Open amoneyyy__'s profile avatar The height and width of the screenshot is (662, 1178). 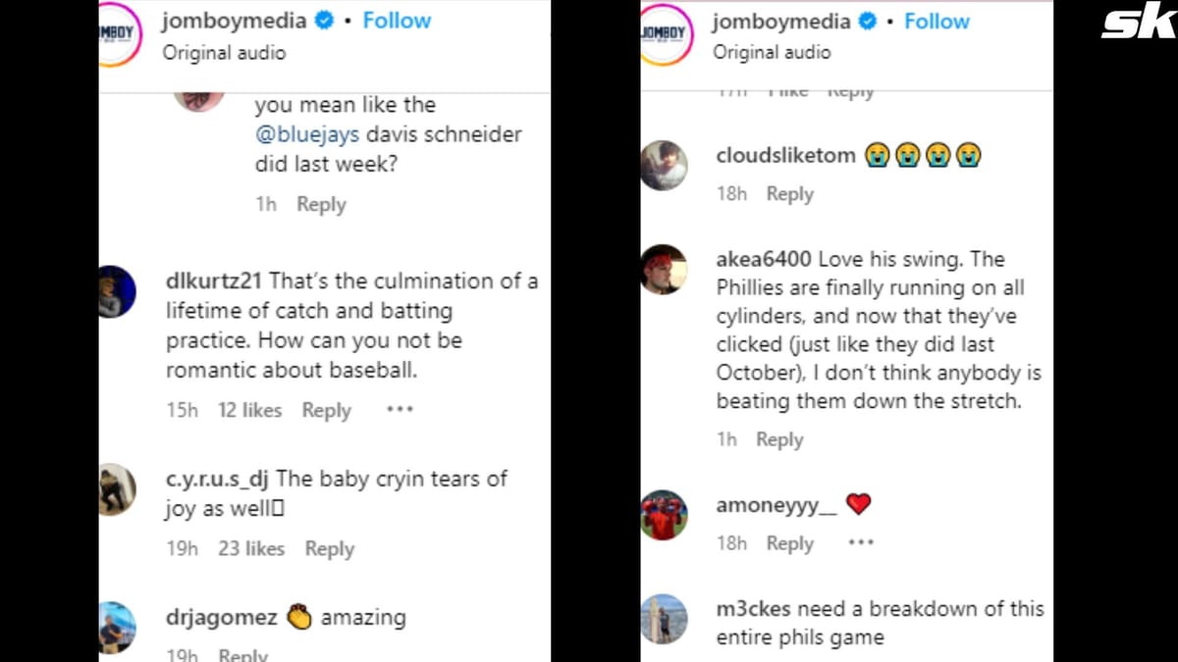(x=665, y=515)
